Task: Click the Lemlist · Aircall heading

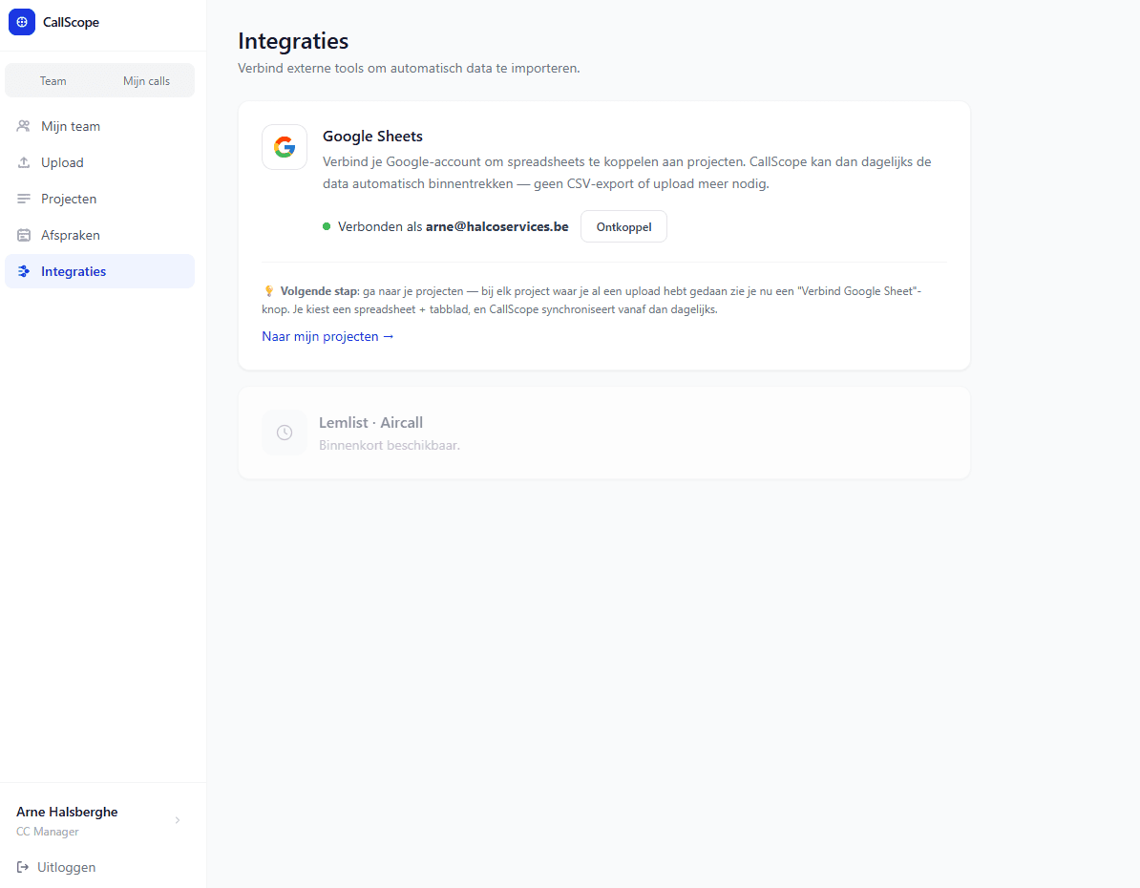Action: (x=370, y=423)
